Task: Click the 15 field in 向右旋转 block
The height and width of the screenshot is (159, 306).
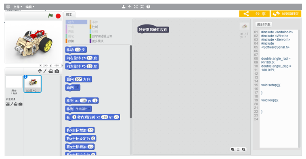Action: (x=90, y=58)
